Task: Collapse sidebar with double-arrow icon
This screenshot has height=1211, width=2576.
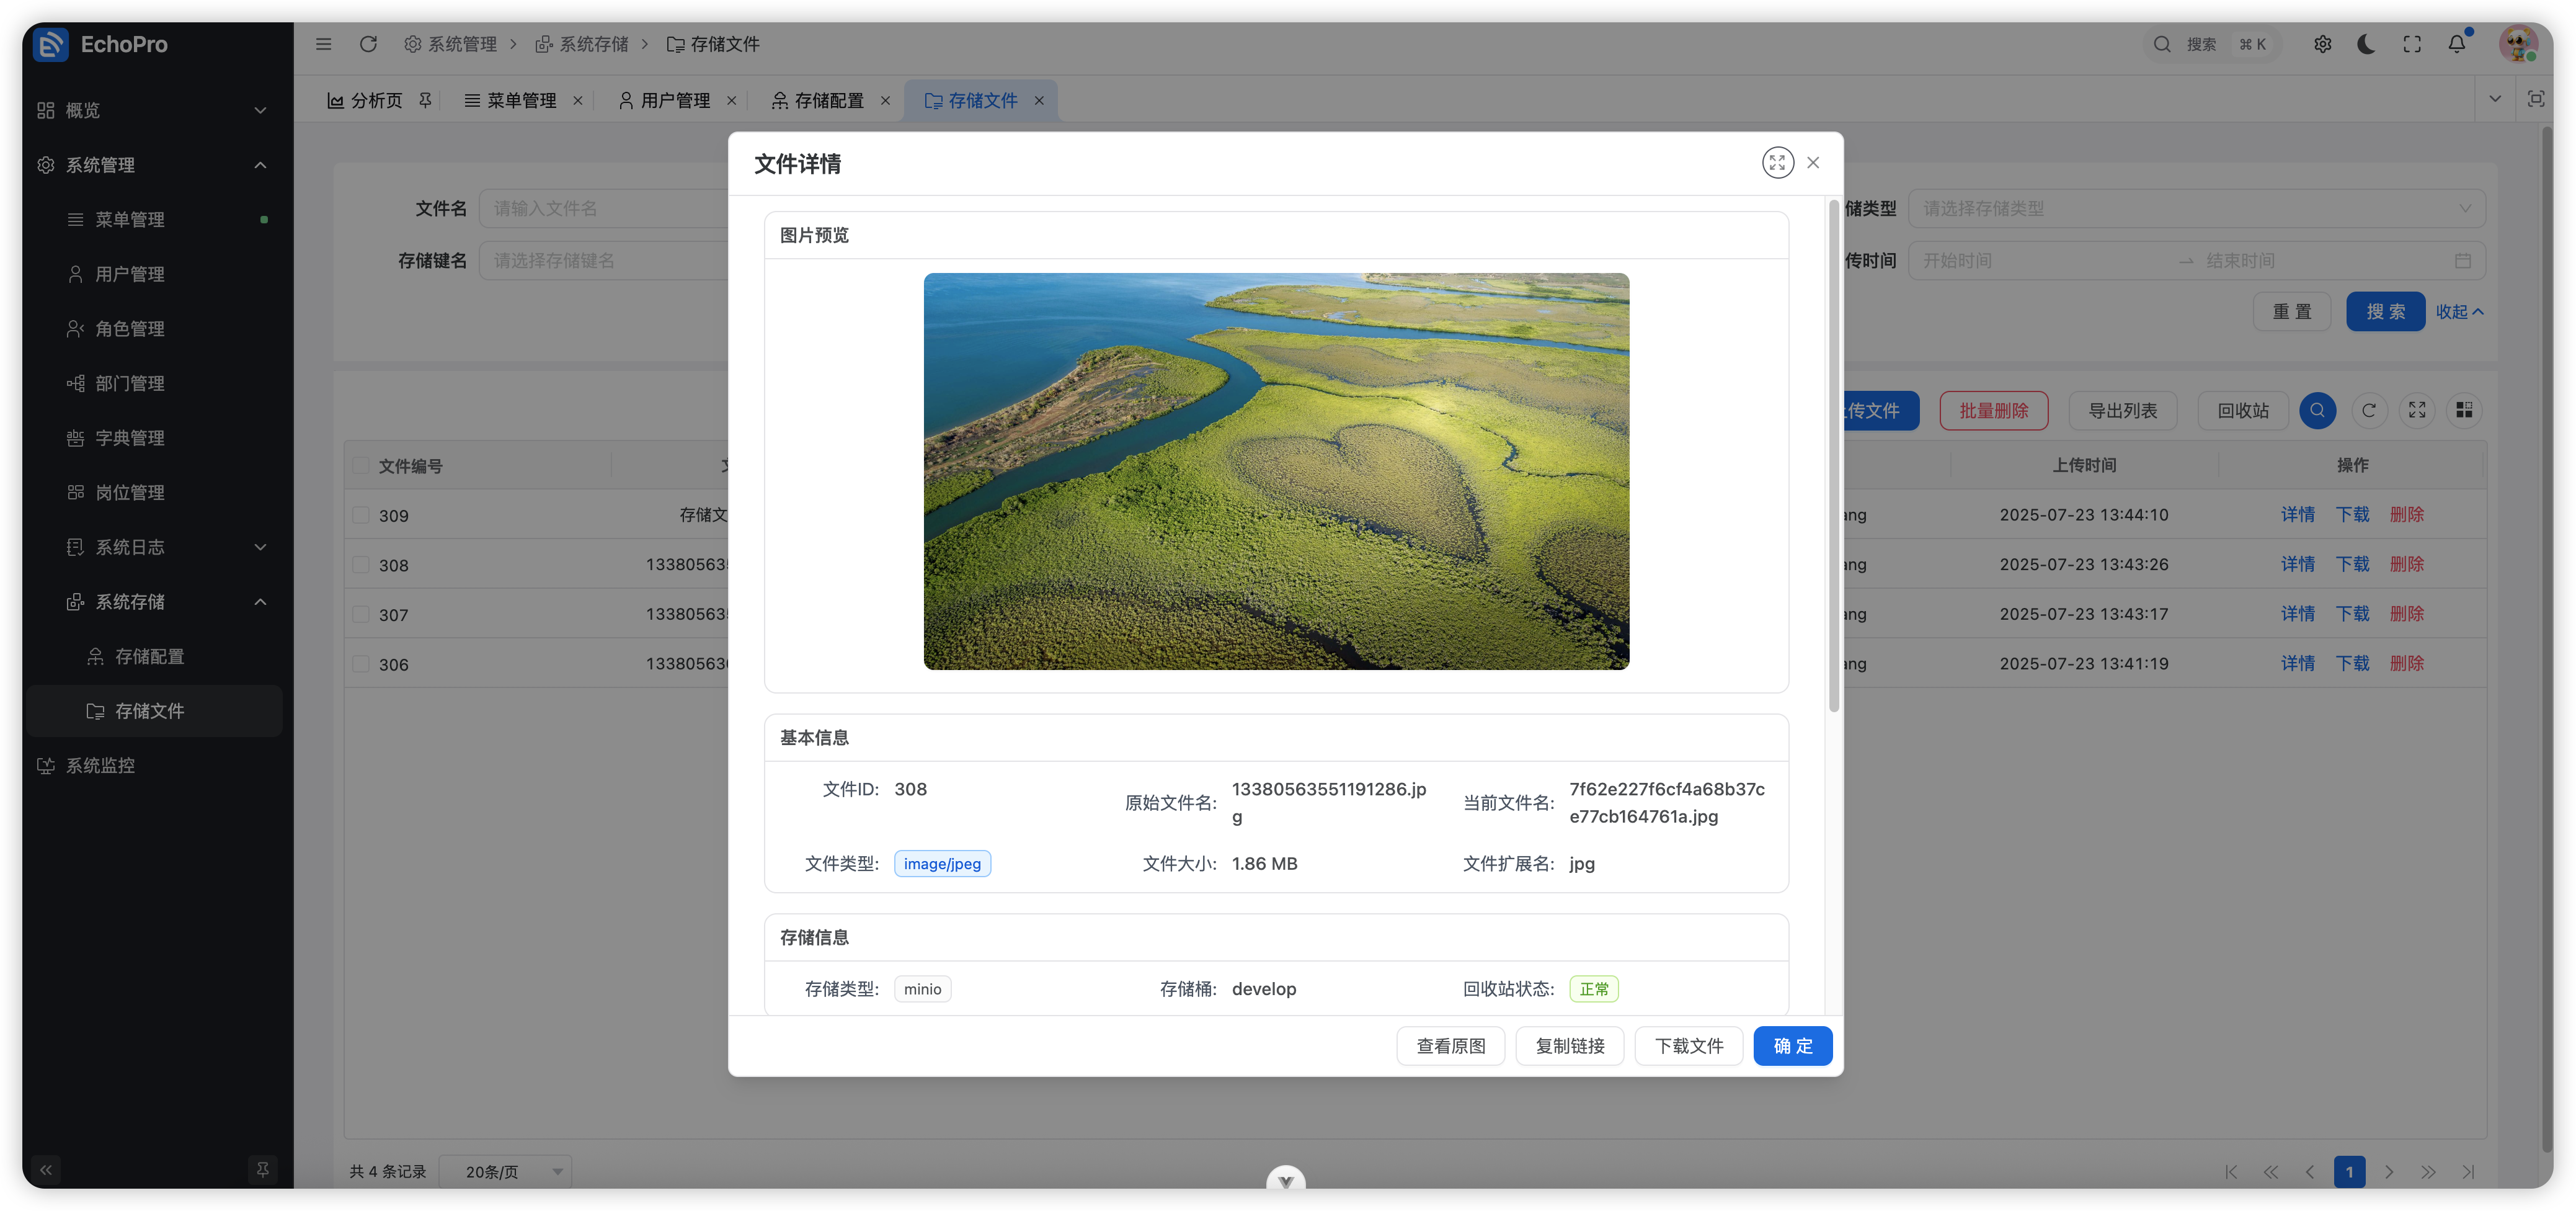Action: 46,1169
